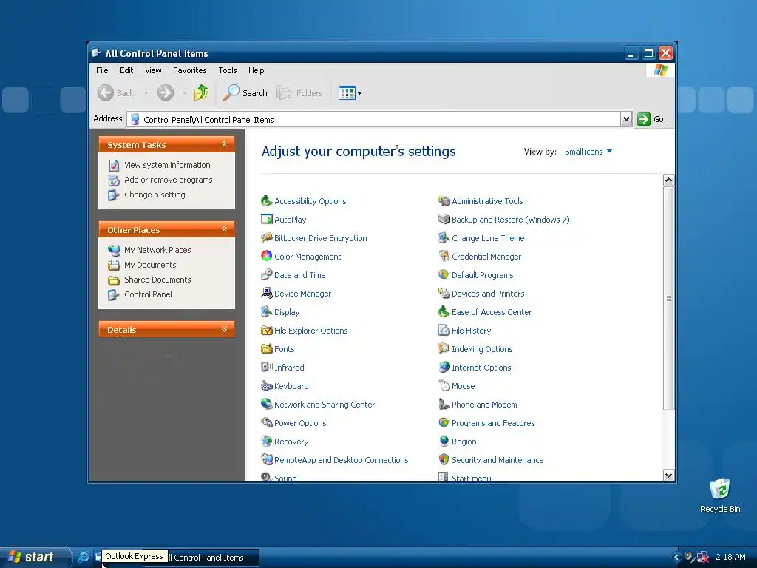
Task: Open the Region globe icon
Action: coord(444,441)
